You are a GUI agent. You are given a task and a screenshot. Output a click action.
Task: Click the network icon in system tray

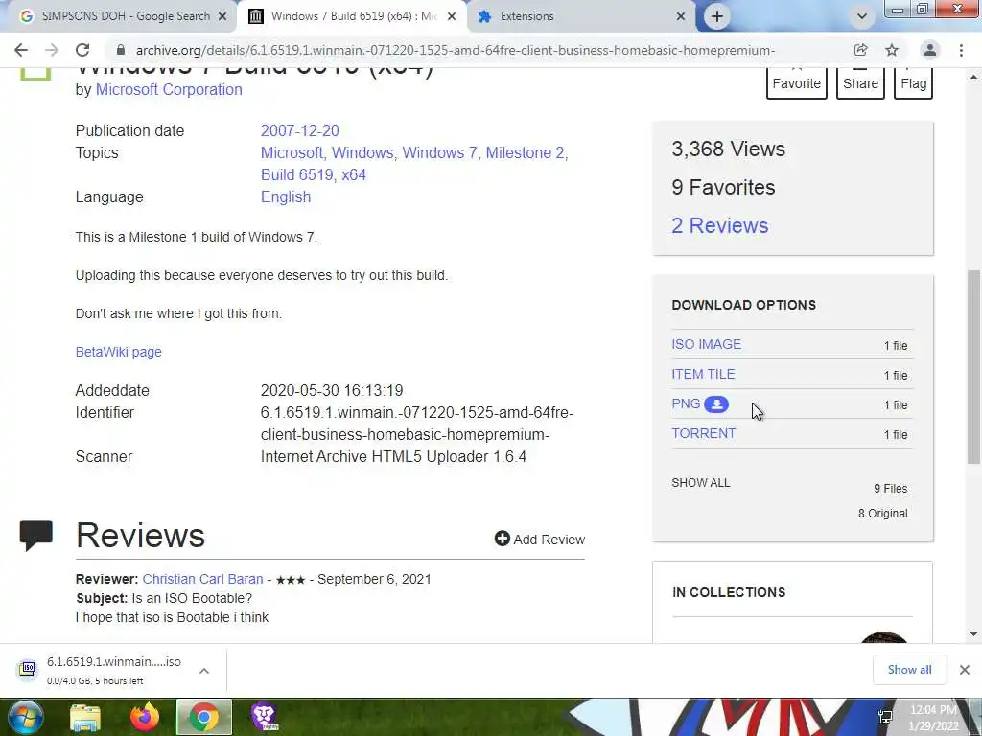click(x=885, y=717)
